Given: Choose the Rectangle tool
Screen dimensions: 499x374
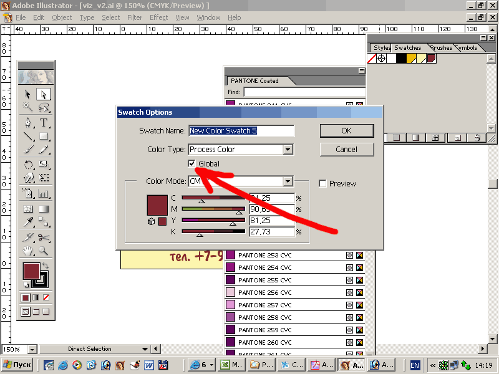Looking at the screenshot, I should point(44,136).
